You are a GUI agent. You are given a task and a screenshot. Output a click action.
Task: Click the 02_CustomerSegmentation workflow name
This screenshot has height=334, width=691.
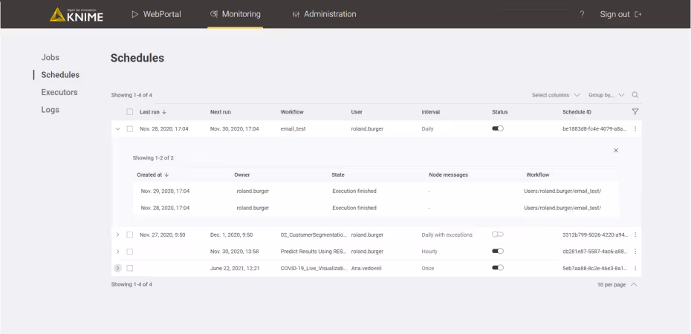(x=314, y=235)
